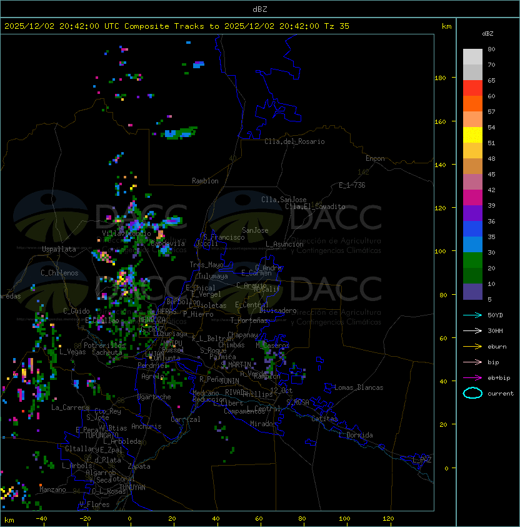520x527 pixels.
Task: Click the Anchoris place label
Action: [146, 426]
